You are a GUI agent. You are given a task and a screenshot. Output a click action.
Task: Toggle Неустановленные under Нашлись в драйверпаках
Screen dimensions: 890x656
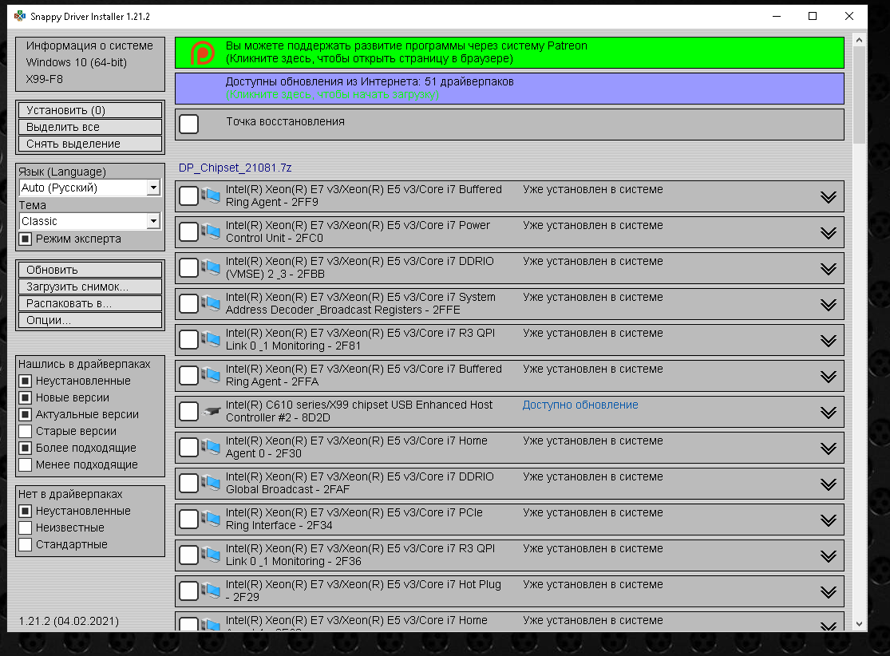tap(25, 381)
